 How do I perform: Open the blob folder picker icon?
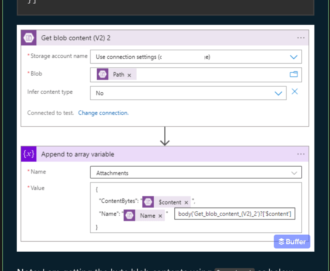click(294, 74)
